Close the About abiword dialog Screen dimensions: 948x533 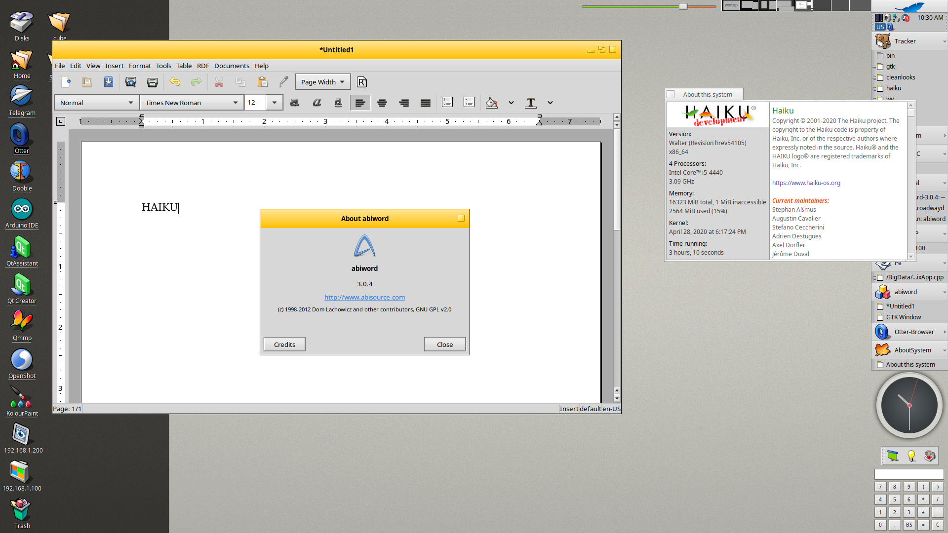[445, 344]
